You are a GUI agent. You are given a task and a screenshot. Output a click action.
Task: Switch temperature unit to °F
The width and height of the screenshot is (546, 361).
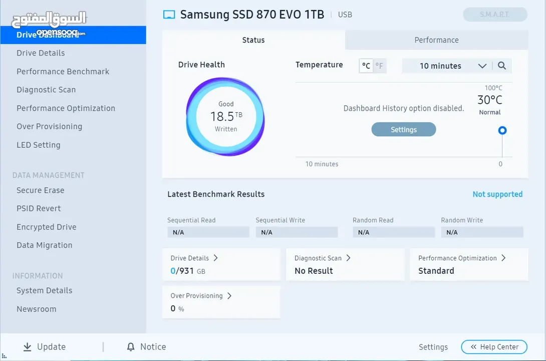[379, 66]
